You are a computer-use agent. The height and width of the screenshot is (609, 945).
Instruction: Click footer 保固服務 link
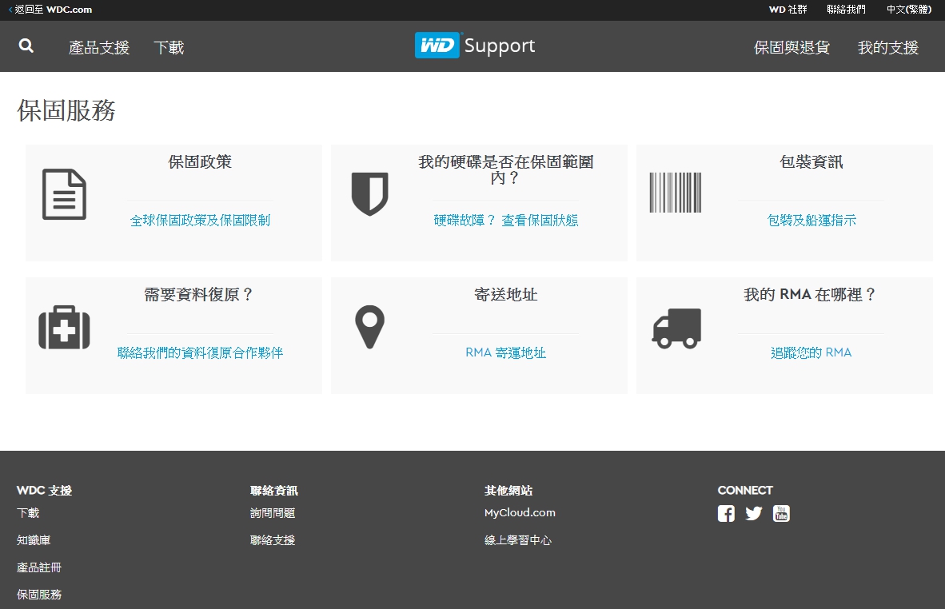click(39, 595)
